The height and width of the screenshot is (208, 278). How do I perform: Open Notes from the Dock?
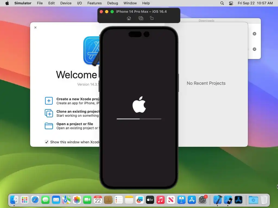(129, 200)
